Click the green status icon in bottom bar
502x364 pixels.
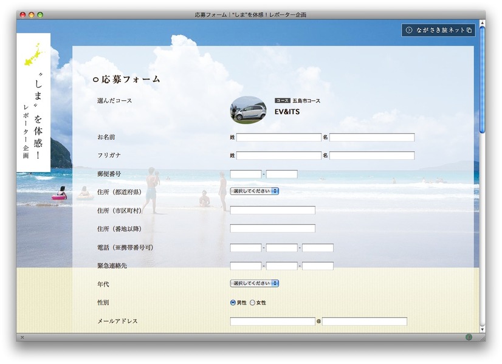click(469, 337)
